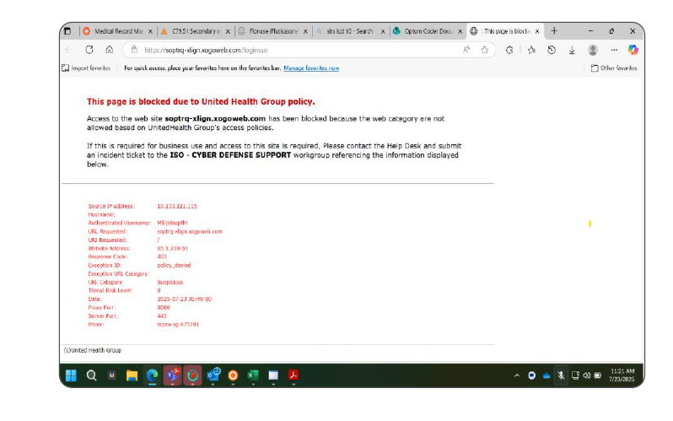This screenshot has height=421, width=673.
Task: Switch to the Optum Coder Docu tab
Action: [428, 31]
